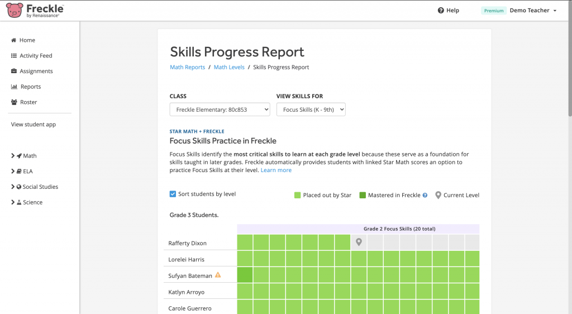The width and height of the screenshot is (572, 314).
Task: Click the Activity Feed list icon
Action: 14,56
